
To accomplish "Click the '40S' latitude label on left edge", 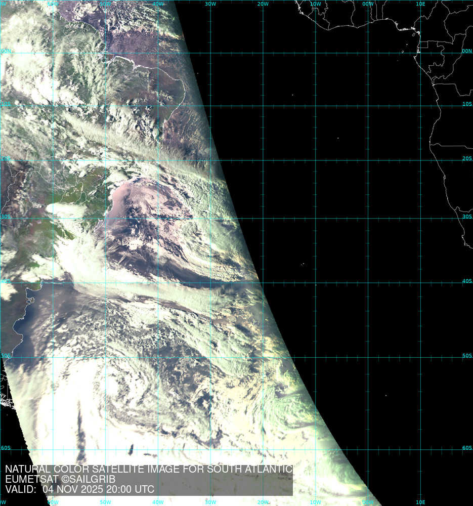I will coord(5,281).
